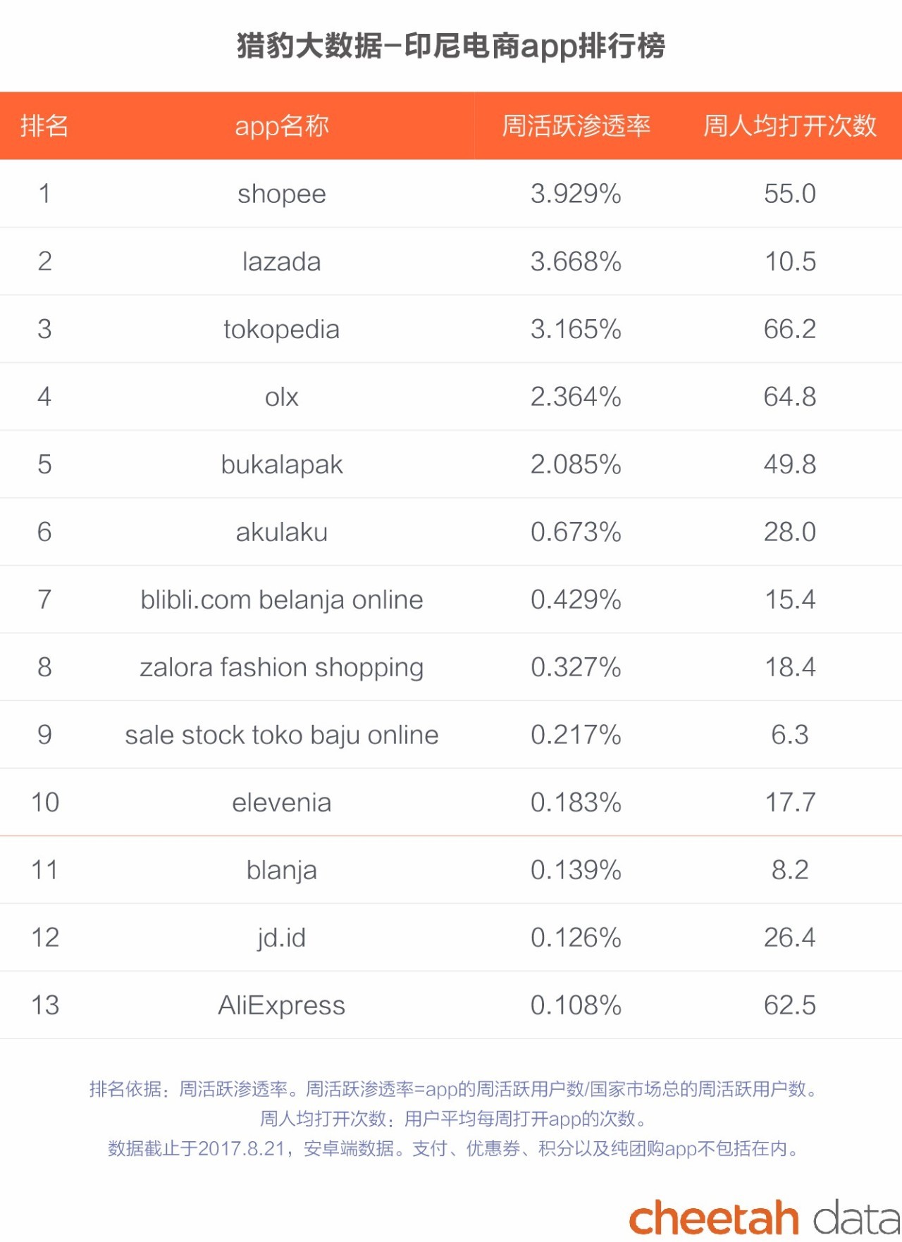
Task: Click the 周活跃渗透率 column header
Action: (x=576, y=126)
